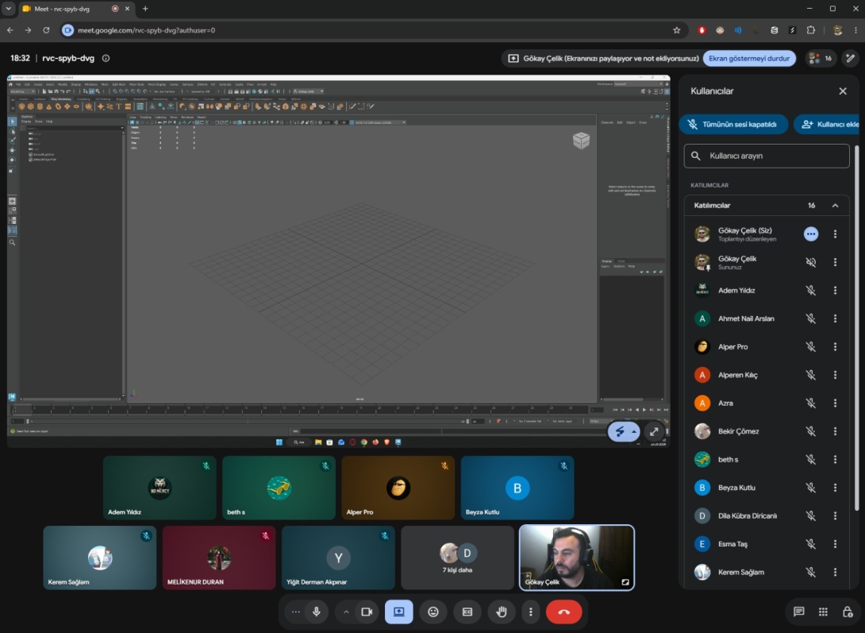This screenshot has width=865, height=633.
Task: Toggle the camera in call controls
Action: [367, 612]
